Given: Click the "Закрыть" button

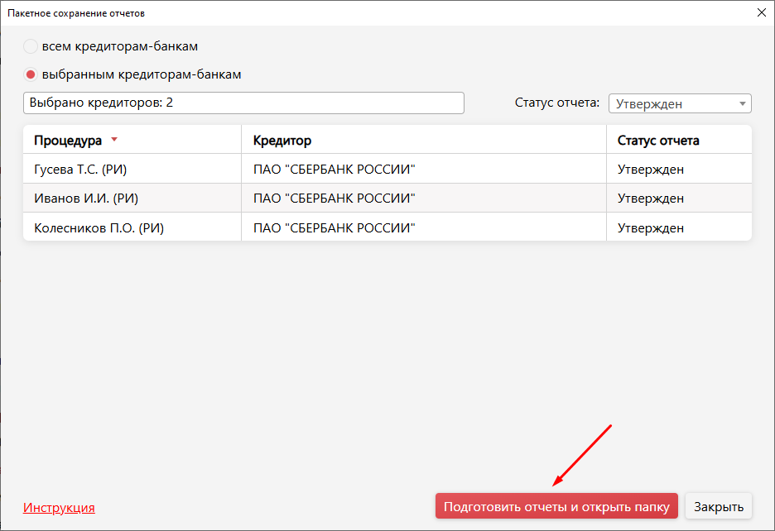Looking at the screenshot, I should pyautogui.click(x=719, y=507).
